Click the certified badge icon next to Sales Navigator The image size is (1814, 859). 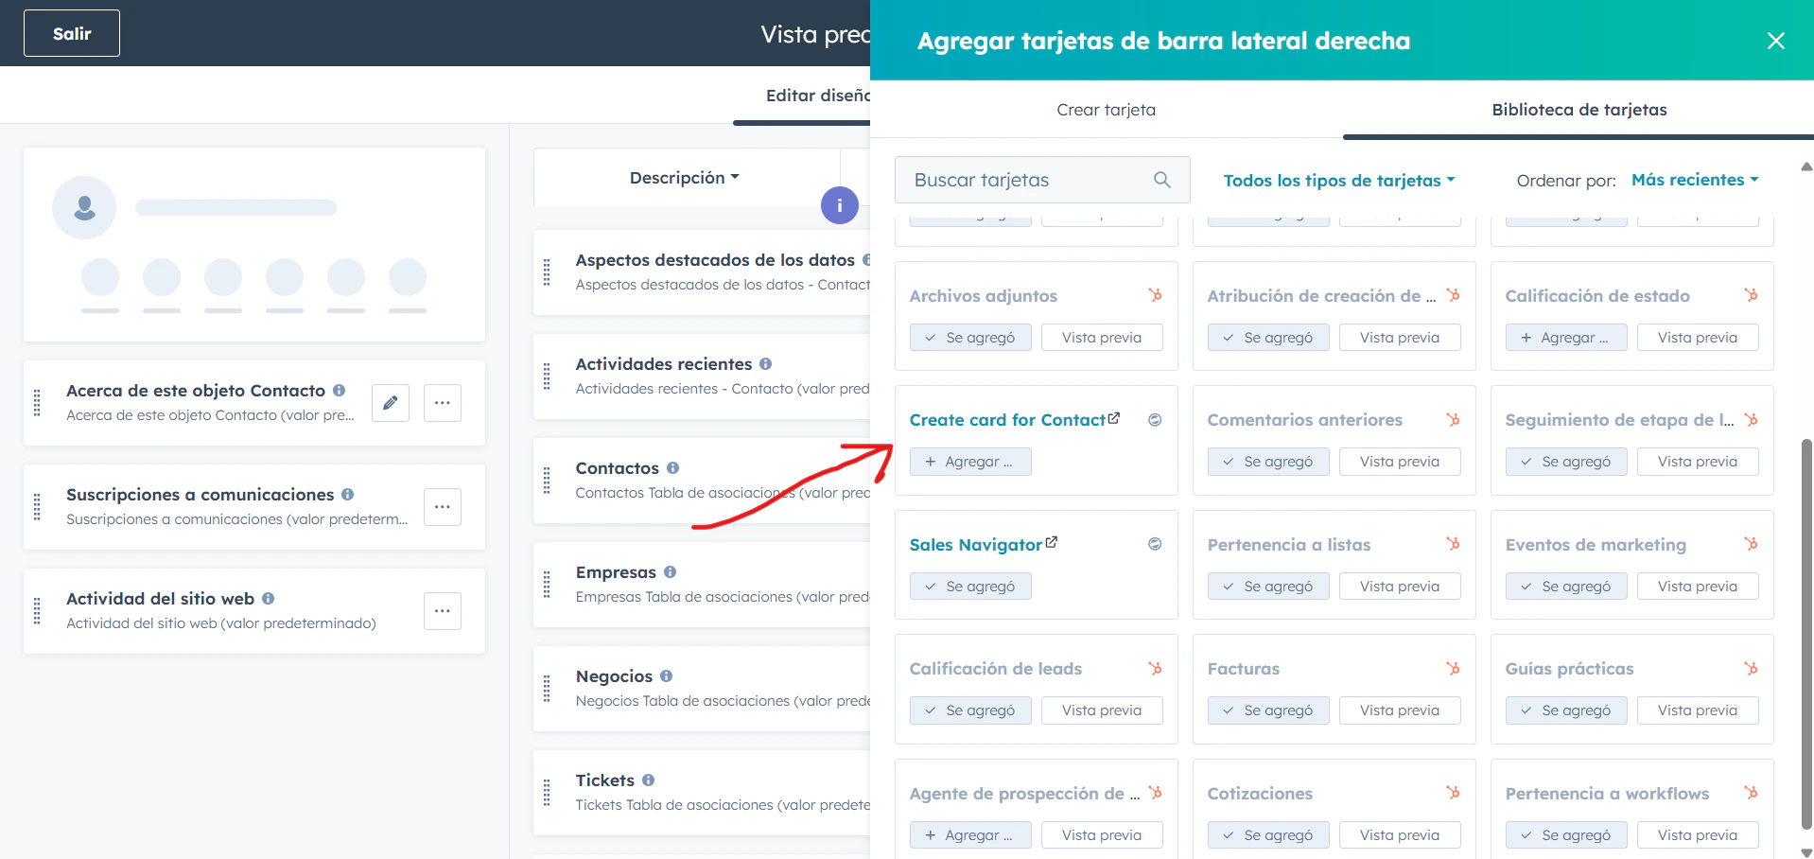1155,544
